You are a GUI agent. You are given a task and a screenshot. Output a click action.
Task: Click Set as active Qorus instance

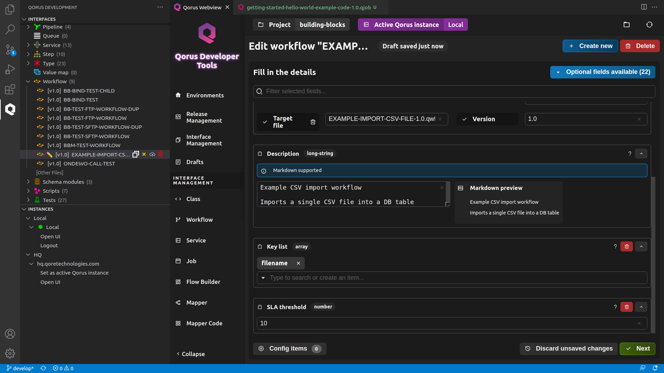(x=74, y=273)
